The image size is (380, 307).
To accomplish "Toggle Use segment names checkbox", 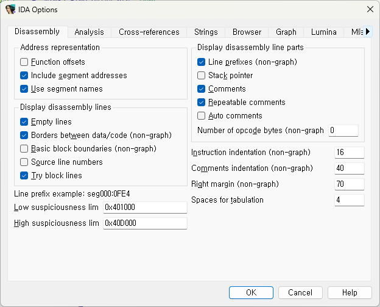I will (x=24, y=88).
